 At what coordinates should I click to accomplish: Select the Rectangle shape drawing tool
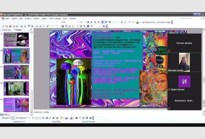click(36, 117)
